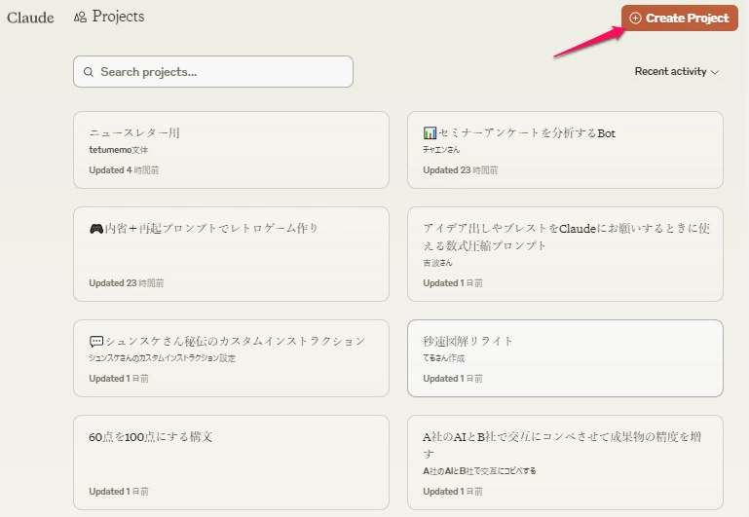Open the 秒速図解リライト project card
The height and width of the screenshot is (517, 749).
click(x=565, y=358)
